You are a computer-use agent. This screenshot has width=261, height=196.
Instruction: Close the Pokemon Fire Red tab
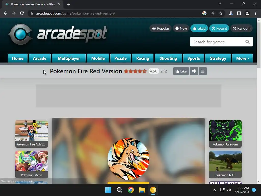click(x=59, y=4)
